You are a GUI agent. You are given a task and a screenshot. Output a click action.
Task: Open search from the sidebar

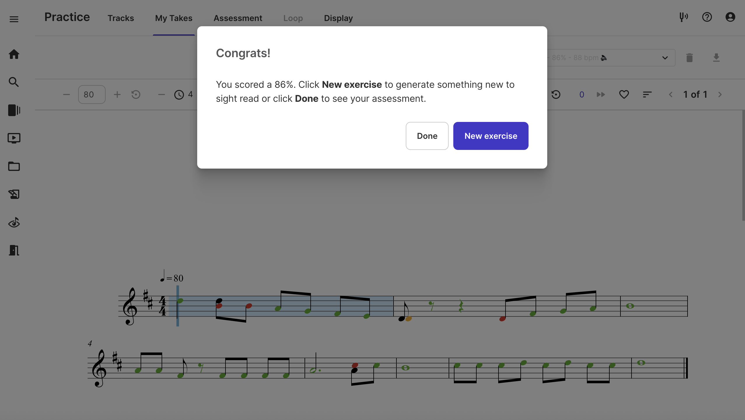14,82
